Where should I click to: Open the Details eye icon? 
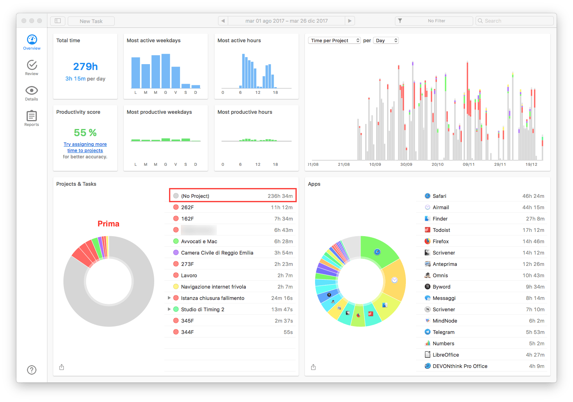tap(32, 90)
